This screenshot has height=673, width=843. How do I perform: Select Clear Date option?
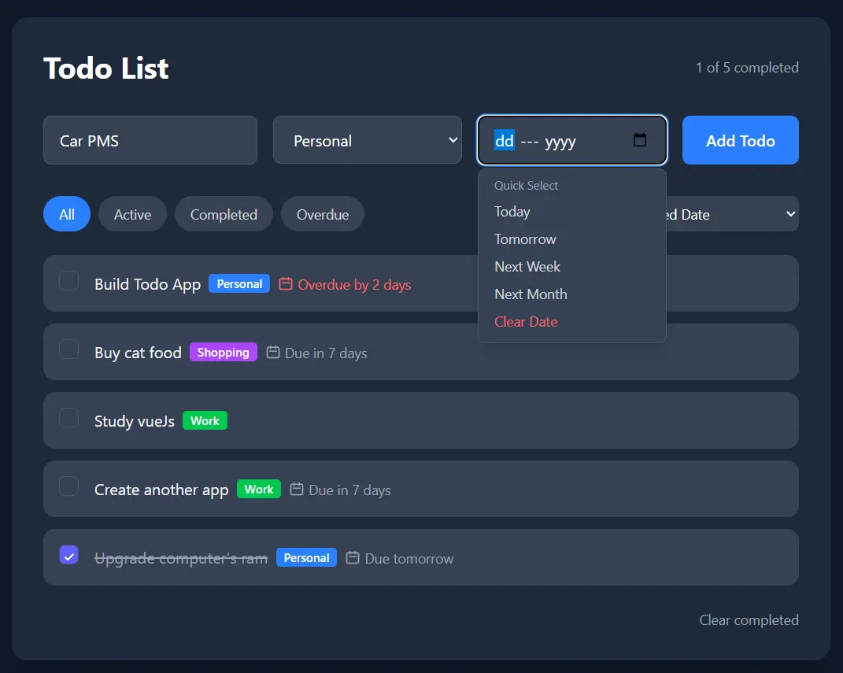526,321
